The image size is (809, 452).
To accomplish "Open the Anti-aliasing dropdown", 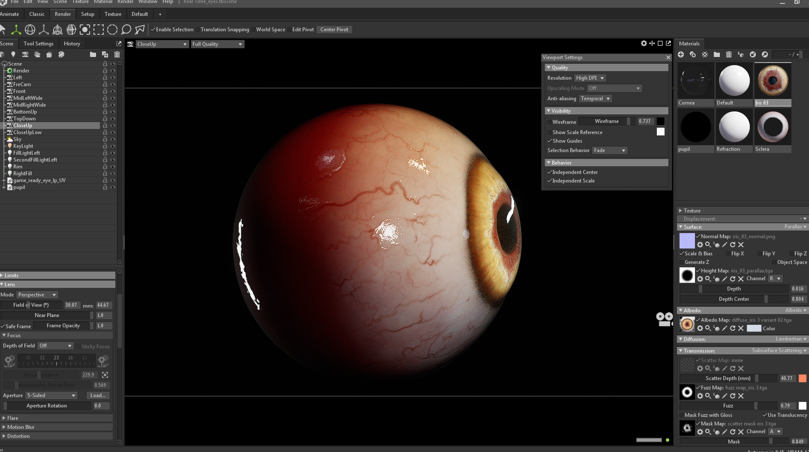I will pos(595,99).
